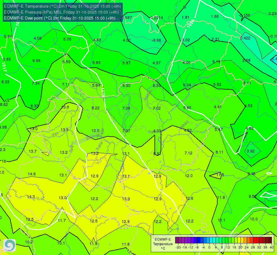Click the dew point value 7.02
The width and height of the screenshot is (277, 255).
[157, 108]
